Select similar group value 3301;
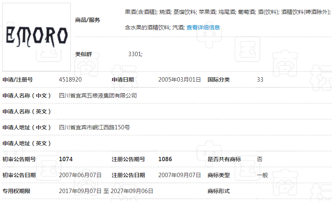332x201 pixels. pyautogui.click(x=135, y=54)
